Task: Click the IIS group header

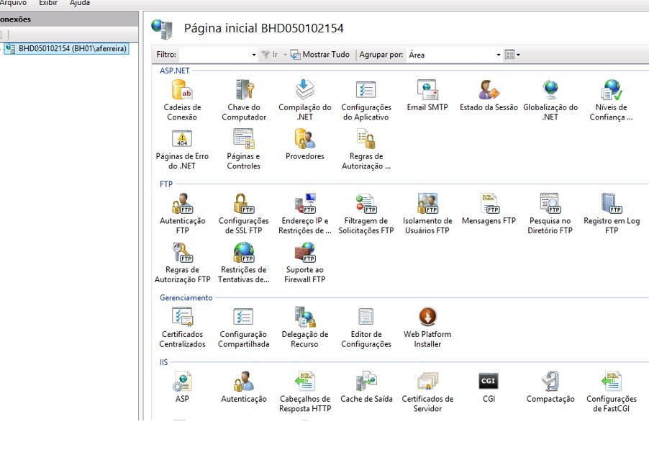Action: (163, 362)
